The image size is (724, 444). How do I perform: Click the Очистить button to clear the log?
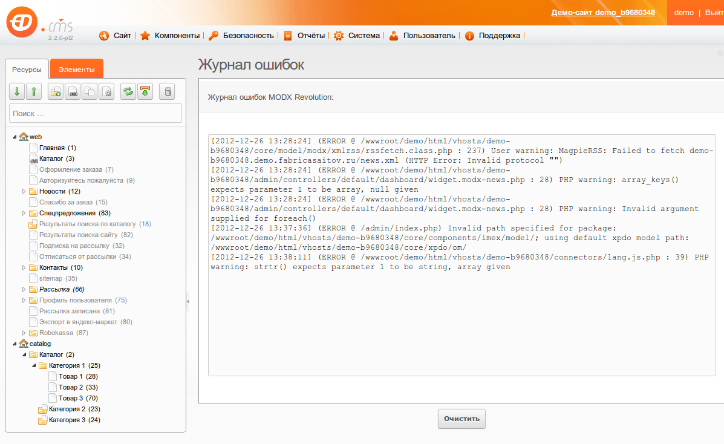461,419
